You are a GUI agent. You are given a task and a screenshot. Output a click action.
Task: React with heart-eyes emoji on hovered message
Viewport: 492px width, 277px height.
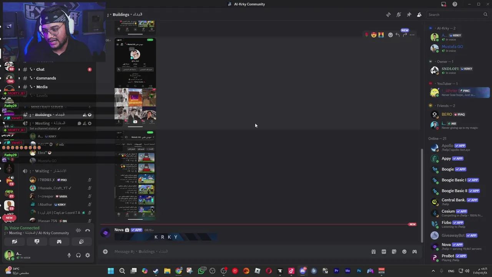(374, 35)
